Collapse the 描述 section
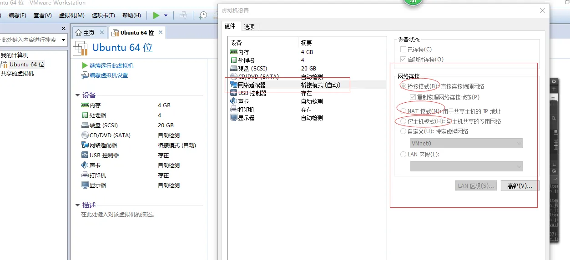This screenshot has width=570, height=260. pos(77,205)
